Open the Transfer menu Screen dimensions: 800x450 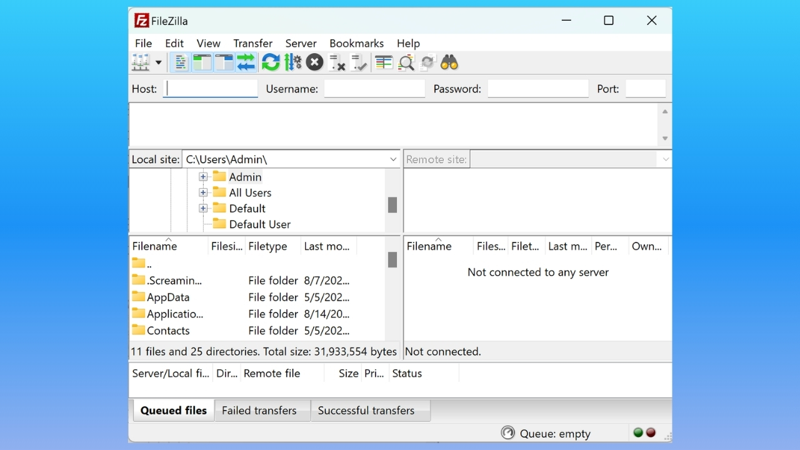(x=253, y=43)
